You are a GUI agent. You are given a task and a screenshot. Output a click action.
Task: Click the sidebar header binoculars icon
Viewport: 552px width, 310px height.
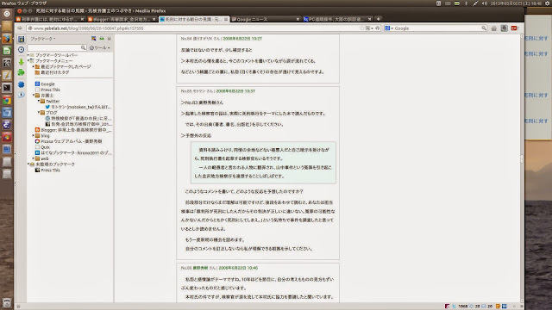(102, 39)
